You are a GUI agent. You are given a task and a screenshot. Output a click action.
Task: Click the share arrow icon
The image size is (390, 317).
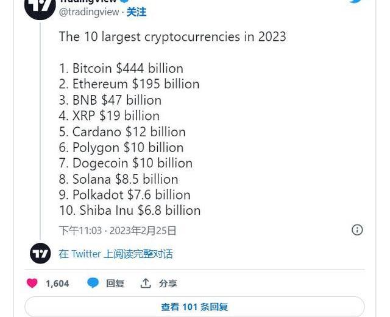click(146, 283)
